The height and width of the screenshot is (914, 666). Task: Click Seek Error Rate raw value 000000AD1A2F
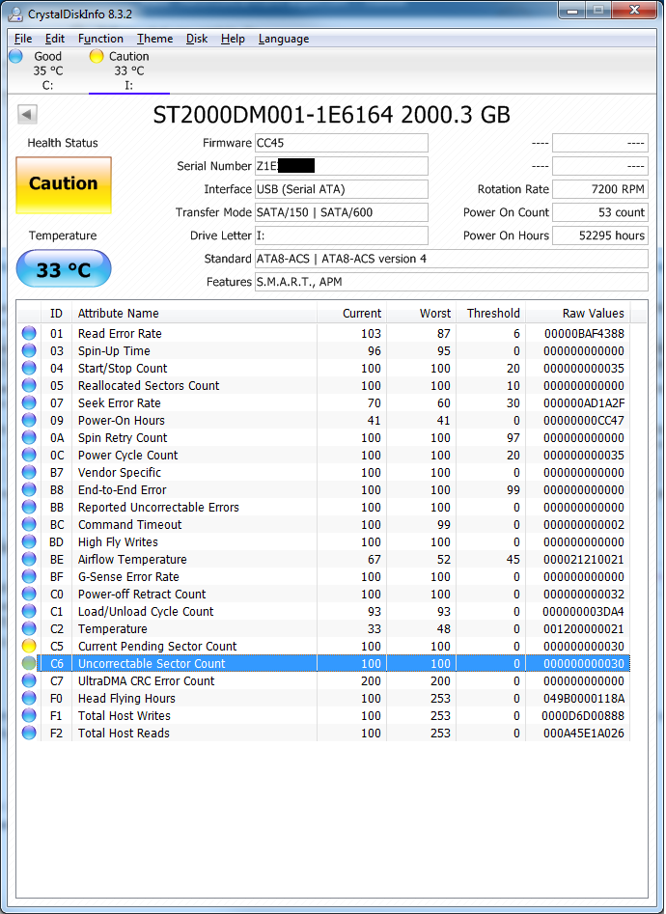click(x=584, y=402)
